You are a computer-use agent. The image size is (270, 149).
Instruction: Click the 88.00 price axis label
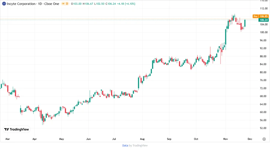(263, 56)
